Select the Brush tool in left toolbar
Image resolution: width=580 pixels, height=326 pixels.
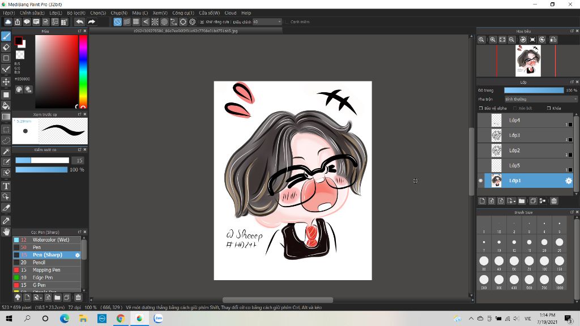tap(6, 36)
